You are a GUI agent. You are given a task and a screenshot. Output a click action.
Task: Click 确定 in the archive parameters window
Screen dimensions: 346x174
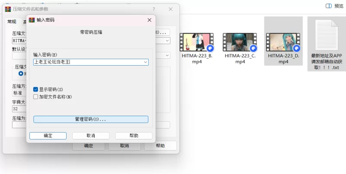[x=89, y=146]
